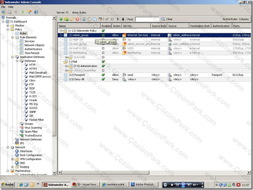Screen dimensions: 253x190
Task: Click the horizontal scrollbar of rules table
Action: [105, 172]
